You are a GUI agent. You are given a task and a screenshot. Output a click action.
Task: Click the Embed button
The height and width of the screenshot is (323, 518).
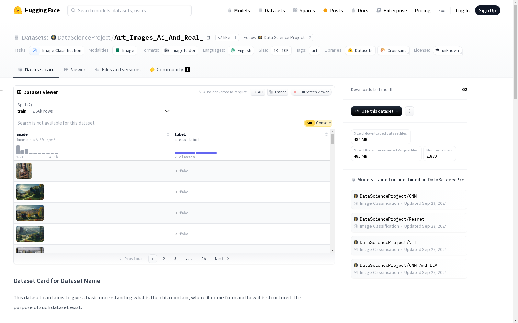278,92
